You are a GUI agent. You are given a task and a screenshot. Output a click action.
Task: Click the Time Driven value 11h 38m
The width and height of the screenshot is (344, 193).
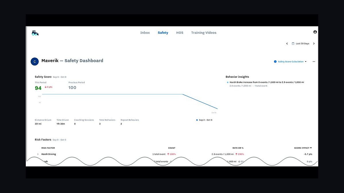click(x=60, y=124)
